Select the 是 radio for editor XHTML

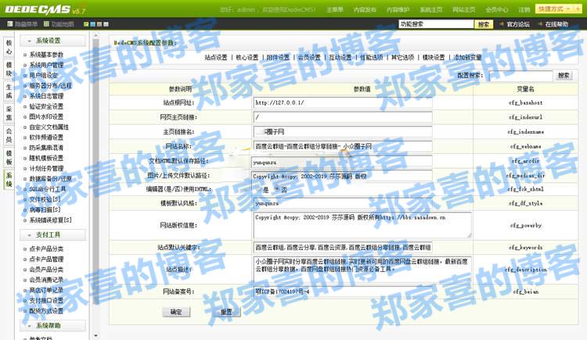[x=258, y=190]
